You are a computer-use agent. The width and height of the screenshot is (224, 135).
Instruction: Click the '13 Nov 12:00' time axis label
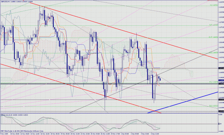(35, 134)
